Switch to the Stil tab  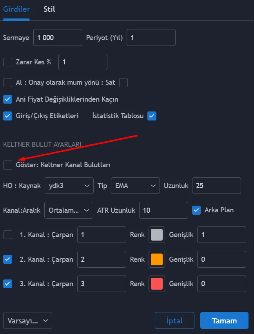point(49,9)
